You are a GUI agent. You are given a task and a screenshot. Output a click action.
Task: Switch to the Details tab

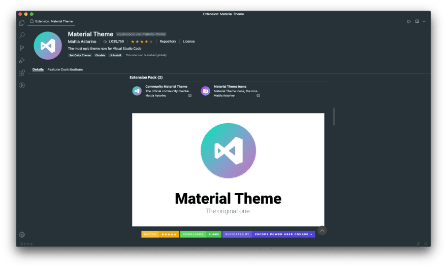pos(38,69)
